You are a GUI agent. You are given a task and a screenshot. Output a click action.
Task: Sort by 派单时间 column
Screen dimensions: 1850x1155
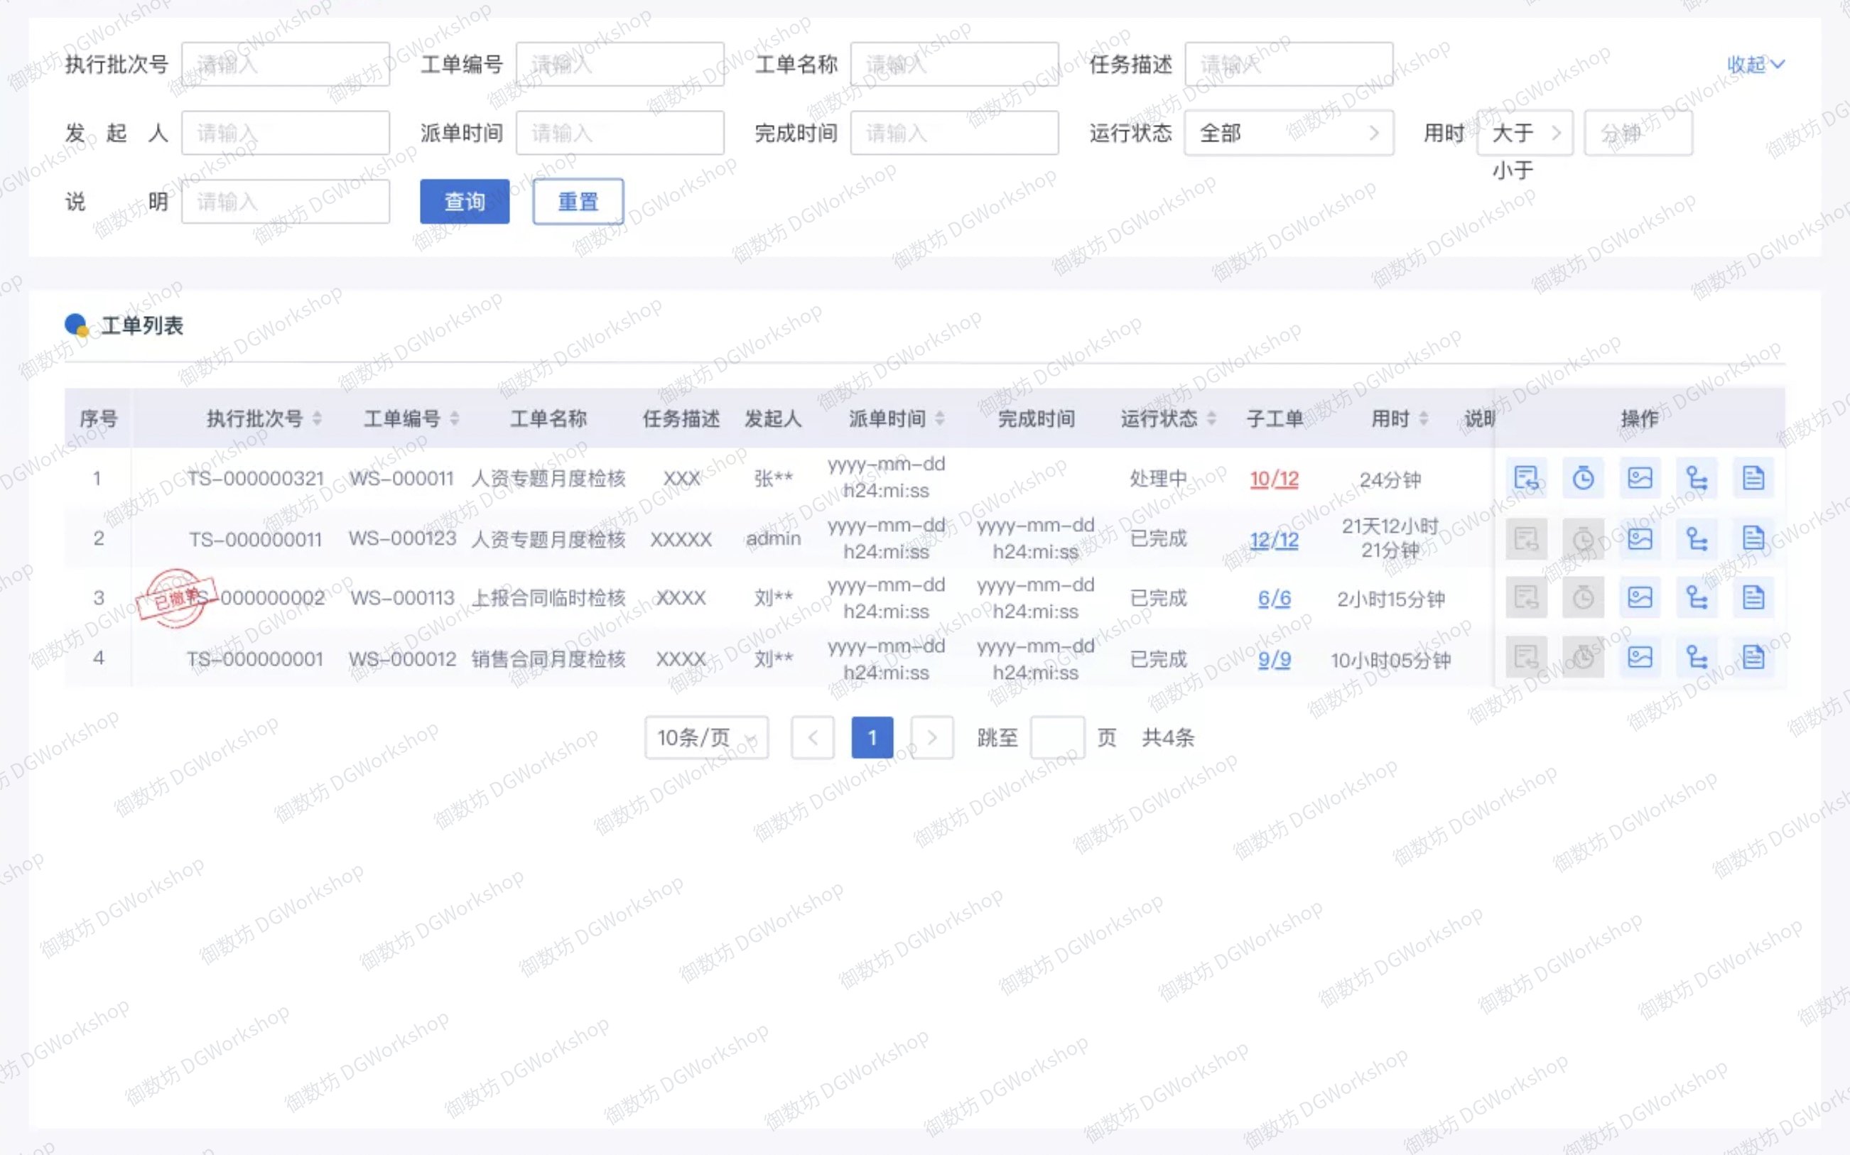point(939,418)
